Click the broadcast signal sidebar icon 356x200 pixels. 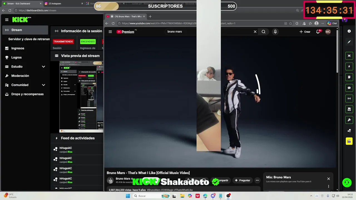349,99
